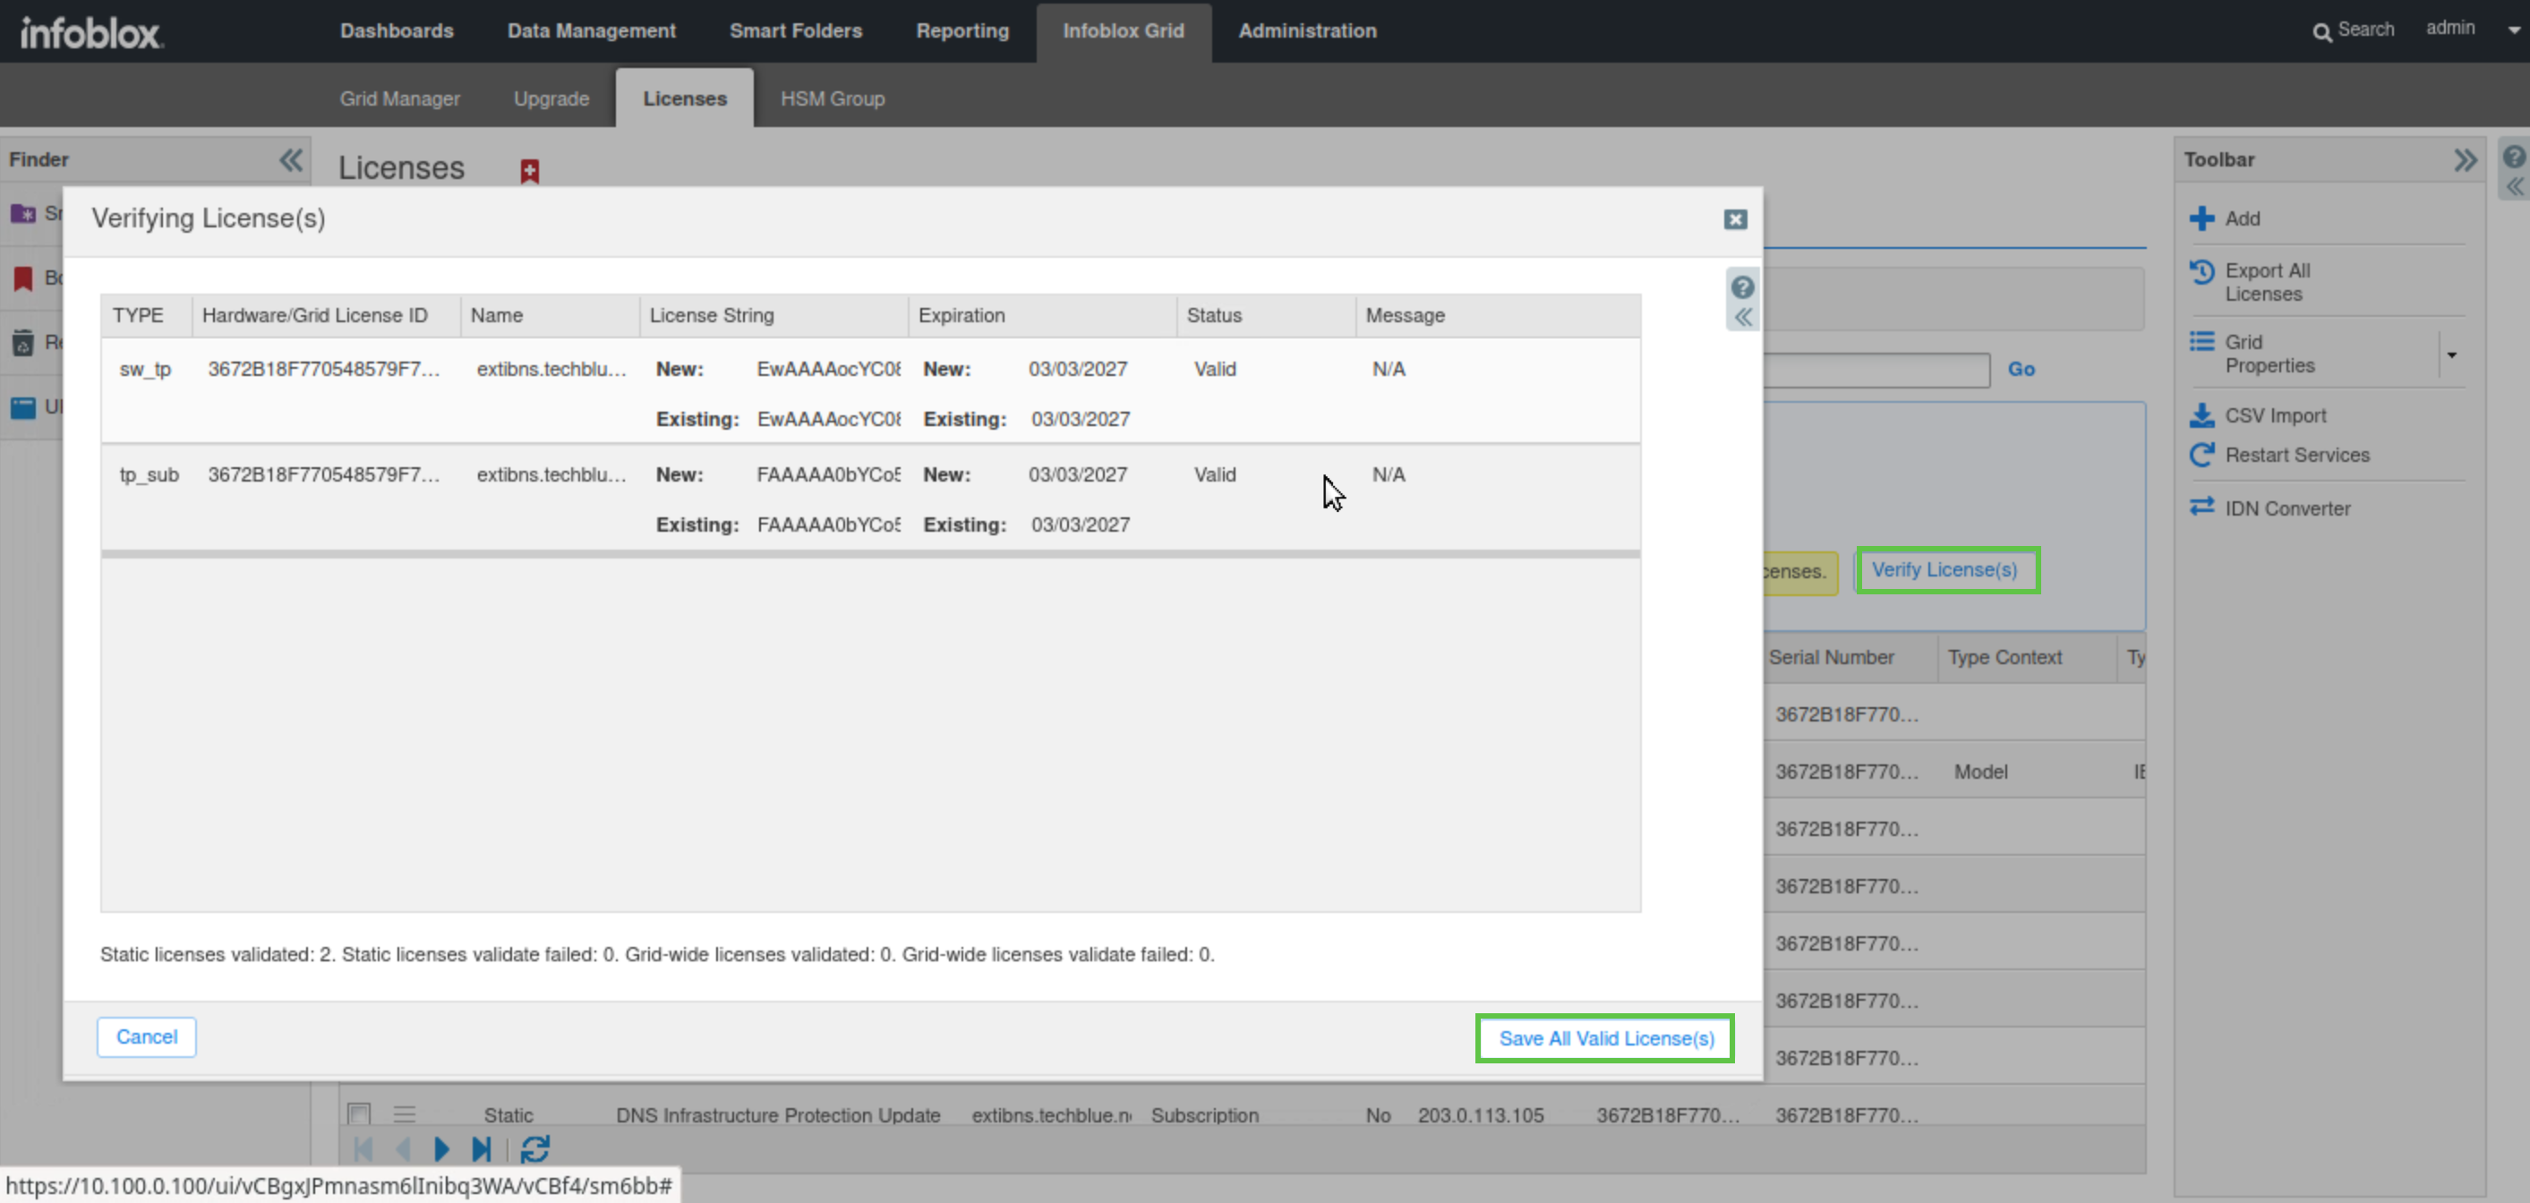Image resolution: width=2530 pixels, height=1203 pixels.
Task: Collapse the Finder panel
Action: click(x=291, y=159)
